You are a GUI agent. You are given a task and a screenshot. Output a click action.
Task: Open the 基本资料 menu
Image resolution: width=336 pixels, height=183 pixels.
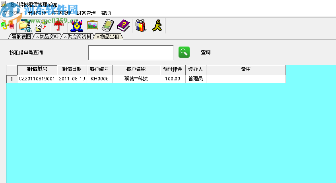[x=12, y=13]
